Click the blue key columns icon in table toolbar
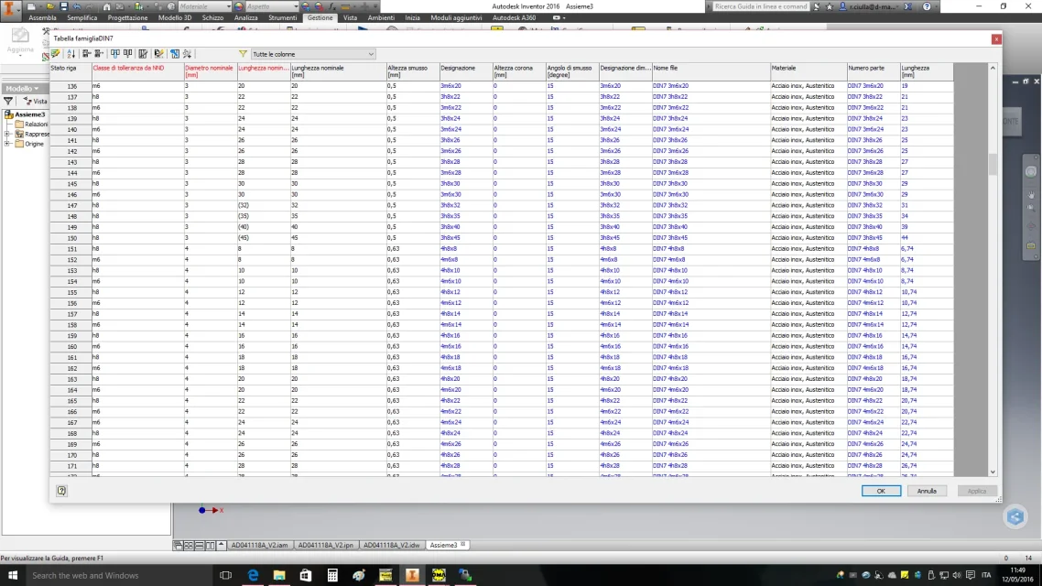Viewport: 1042px width, 586px height. point(175,54)
